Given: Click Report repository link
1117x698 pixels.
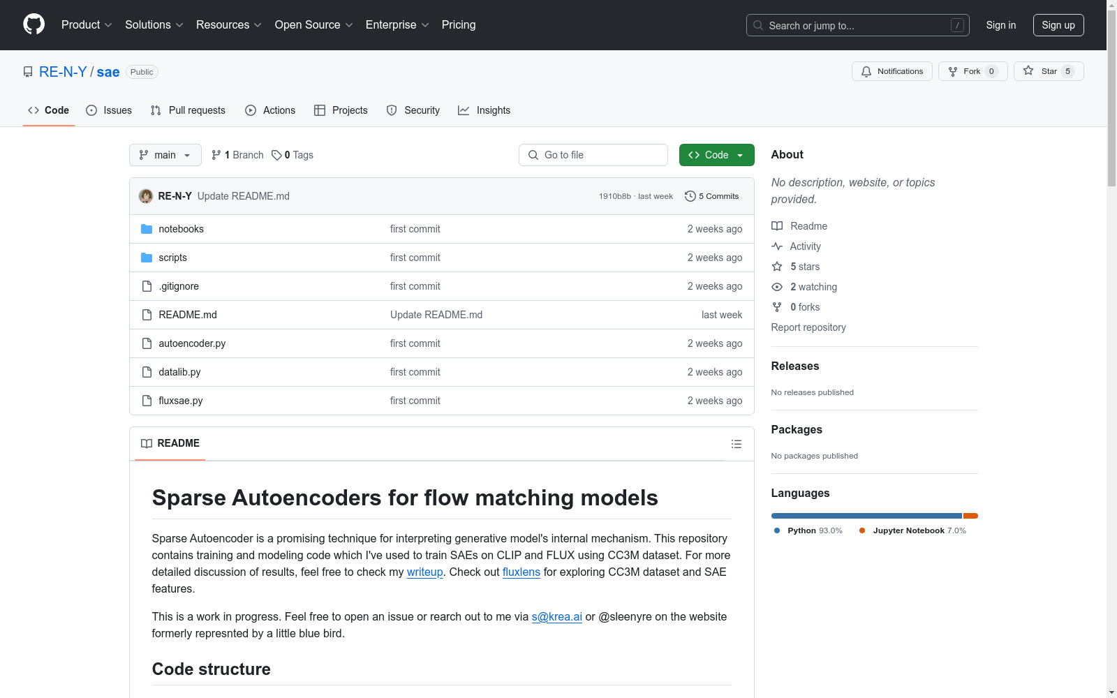Looking at the screenshot, I should click(808, 327).
